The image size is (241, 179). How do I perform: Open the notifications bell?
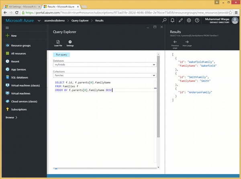coord(173,20)
